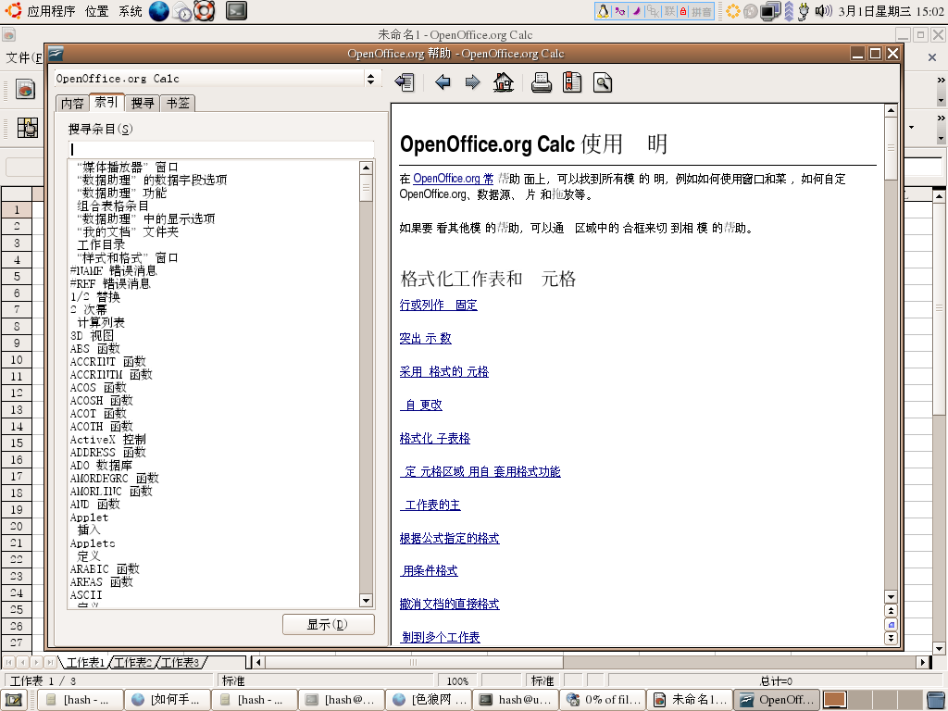The height and width of the screenshot is (711, 948).
Task: Click the spreadsheet horizontal scrollbar right arrow
Action: (922, 662)
